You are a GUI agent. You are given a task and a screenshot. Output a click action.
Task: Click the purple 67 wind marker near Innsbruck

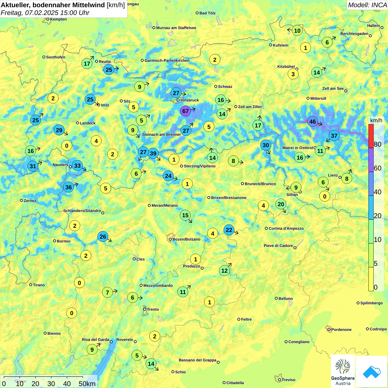185,111
